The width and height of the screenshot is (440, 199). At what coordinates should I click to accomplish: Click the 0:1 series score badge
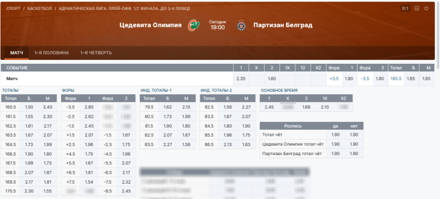click(x=405, y=8)
